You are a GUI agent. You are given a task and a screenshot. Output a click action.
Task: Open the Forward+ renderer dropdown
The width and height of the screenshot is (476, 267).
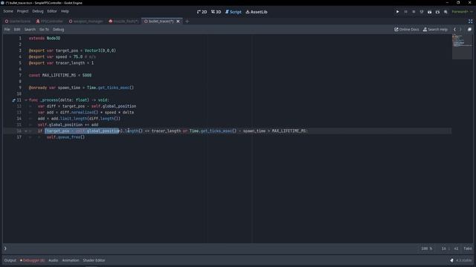(x=462, y=12)
